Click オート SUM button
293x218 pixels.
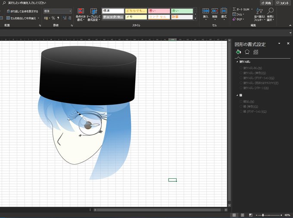point(241,9)
